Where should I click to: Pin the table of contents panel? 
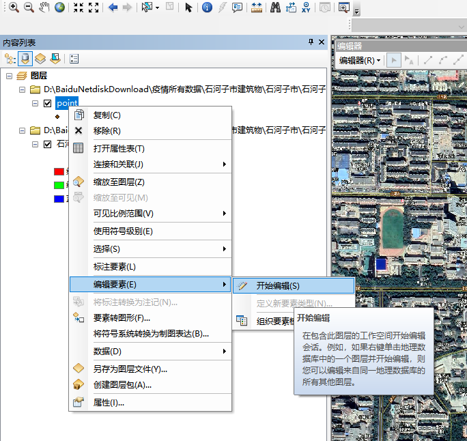click(311, 42)
